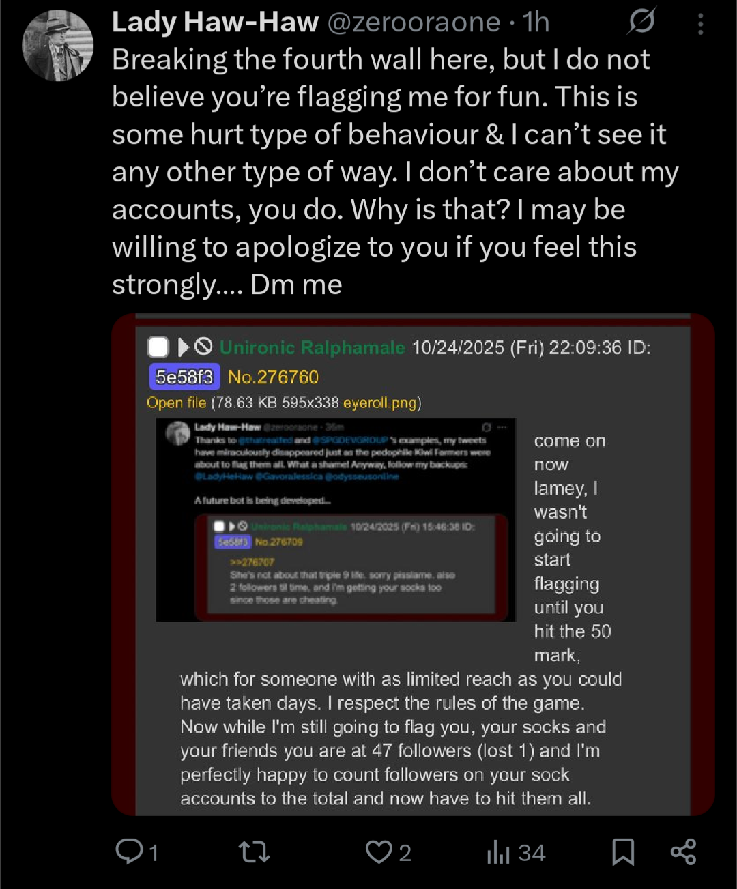Image resolution: width=737 pixels, height=889 pixels.
Task: Open file link eyeroll.png
Action: pyautogui.click(x=380, y=403)
